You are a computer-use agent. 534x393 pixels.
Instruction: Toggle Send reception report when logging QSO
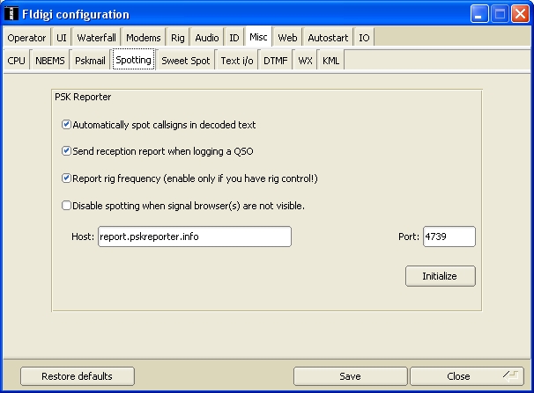pyautogui.click(x=66, y=151)
